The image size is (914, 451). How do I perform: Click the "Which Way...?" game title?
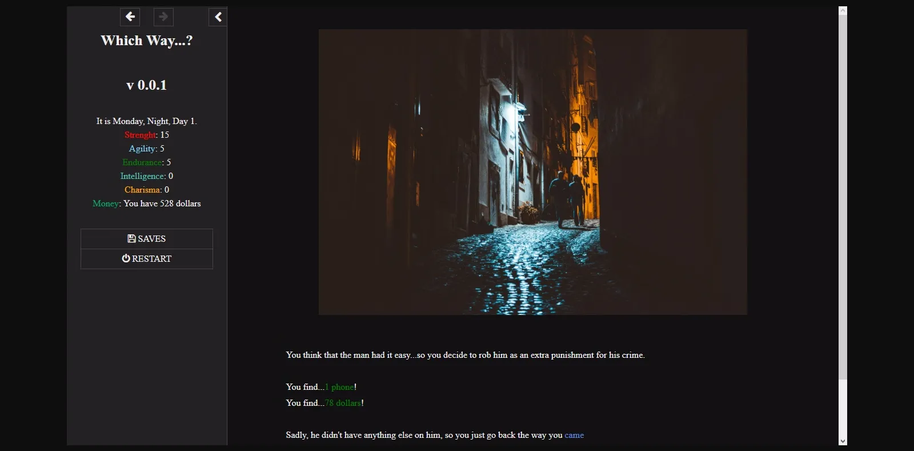147,41
